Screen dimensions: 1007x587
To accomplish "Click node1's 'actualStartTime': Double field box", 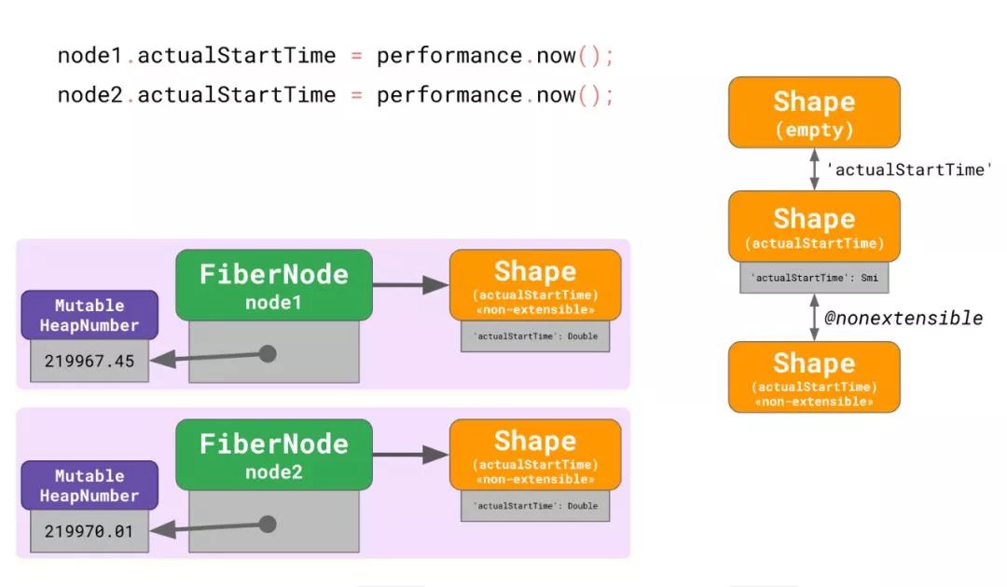I will [535, 336].
